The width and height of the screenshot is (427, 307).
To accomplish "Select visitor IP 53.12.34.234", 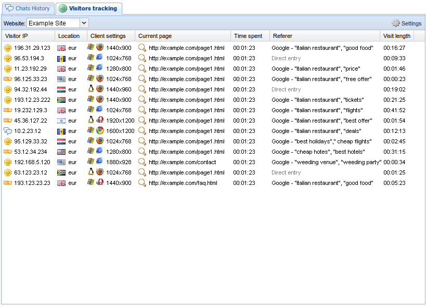I will coord(31,152).
